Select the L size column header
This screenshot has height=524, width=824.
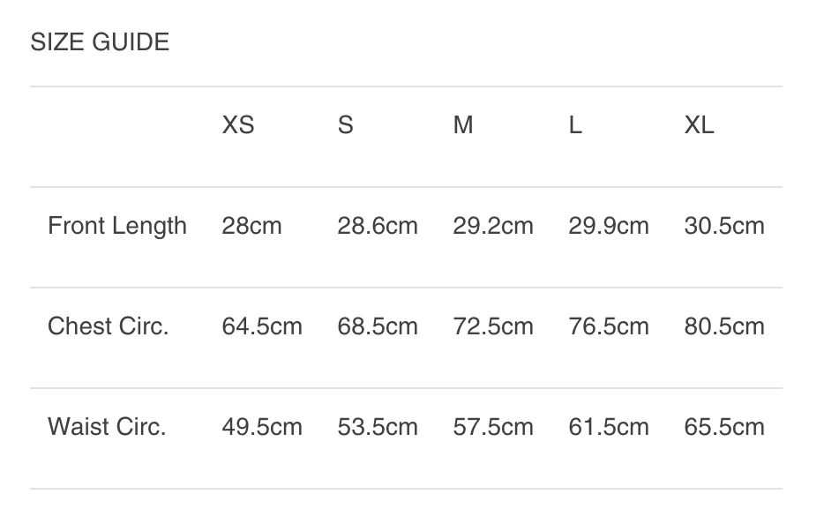575,125
